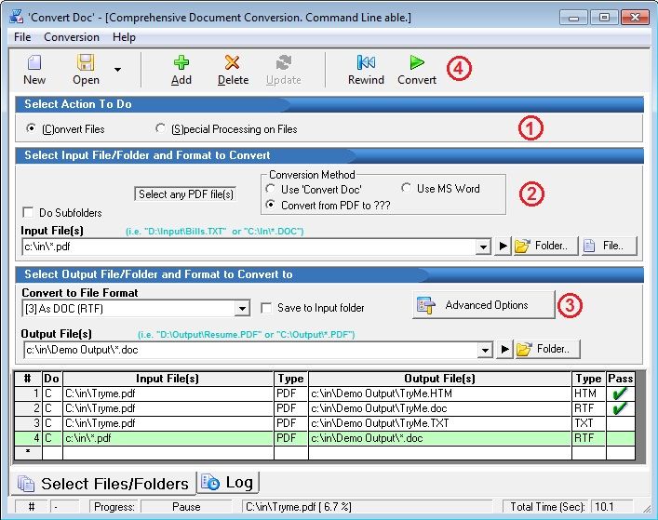Enable the Do Subfolders checkbox

(28, 212)
